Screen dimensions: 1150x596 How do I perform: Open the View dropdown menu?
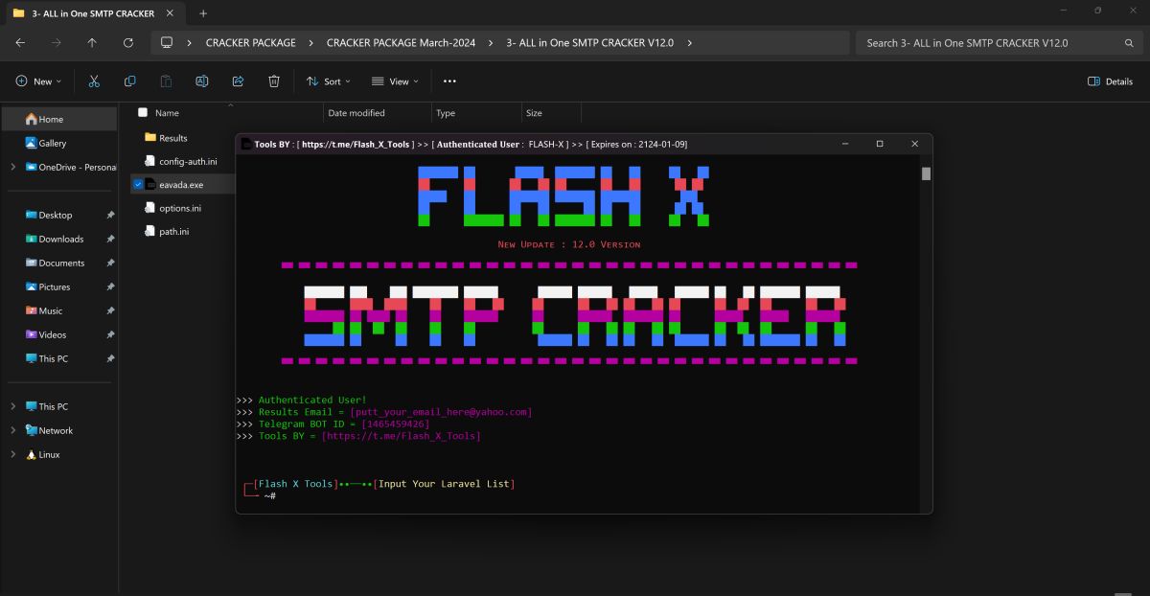pyautogui.click(x=394, y=81)
